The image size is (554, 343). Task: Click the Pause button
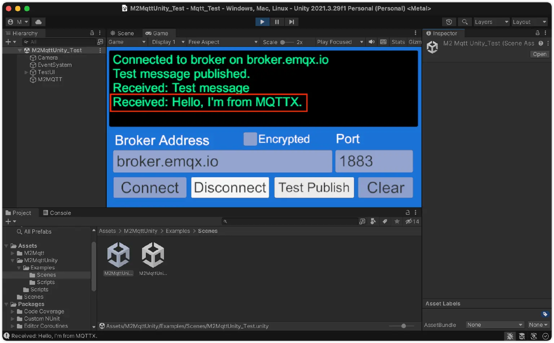(x=277, y=22)
